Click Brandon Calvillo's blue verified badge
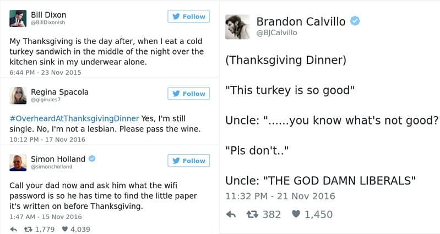440x234 pixels. coord(356,21)
